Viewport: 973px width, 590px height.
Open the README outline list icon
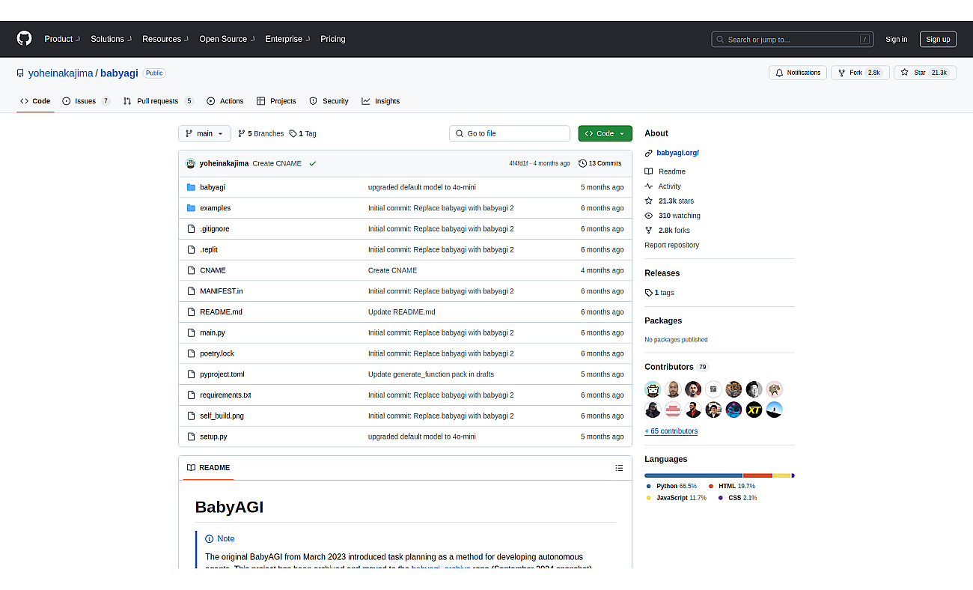(x=619, y=468)
